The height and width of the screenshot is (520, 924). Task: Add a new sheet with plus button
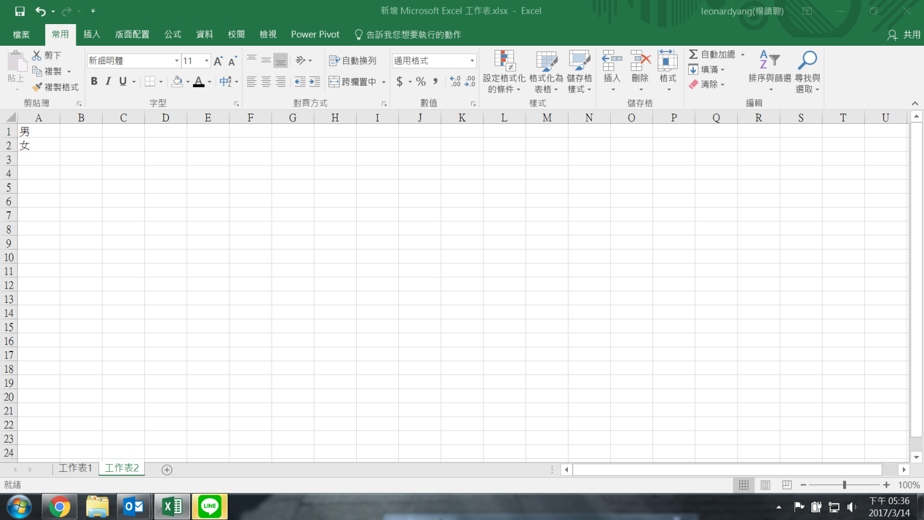coord(167,470)
